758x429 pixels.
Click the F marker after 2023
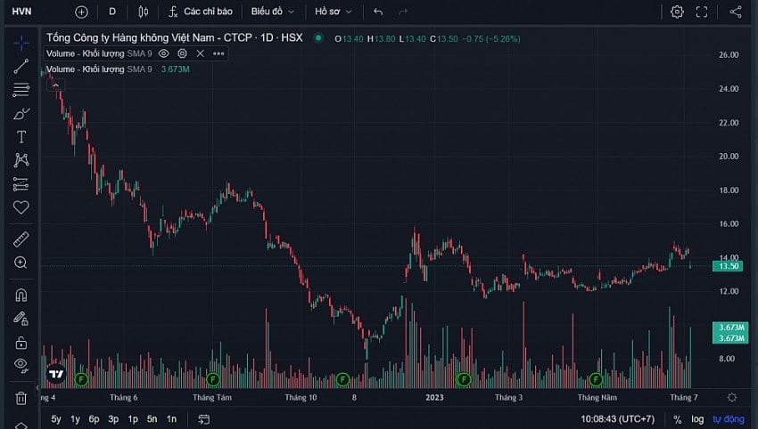[464, 380]
